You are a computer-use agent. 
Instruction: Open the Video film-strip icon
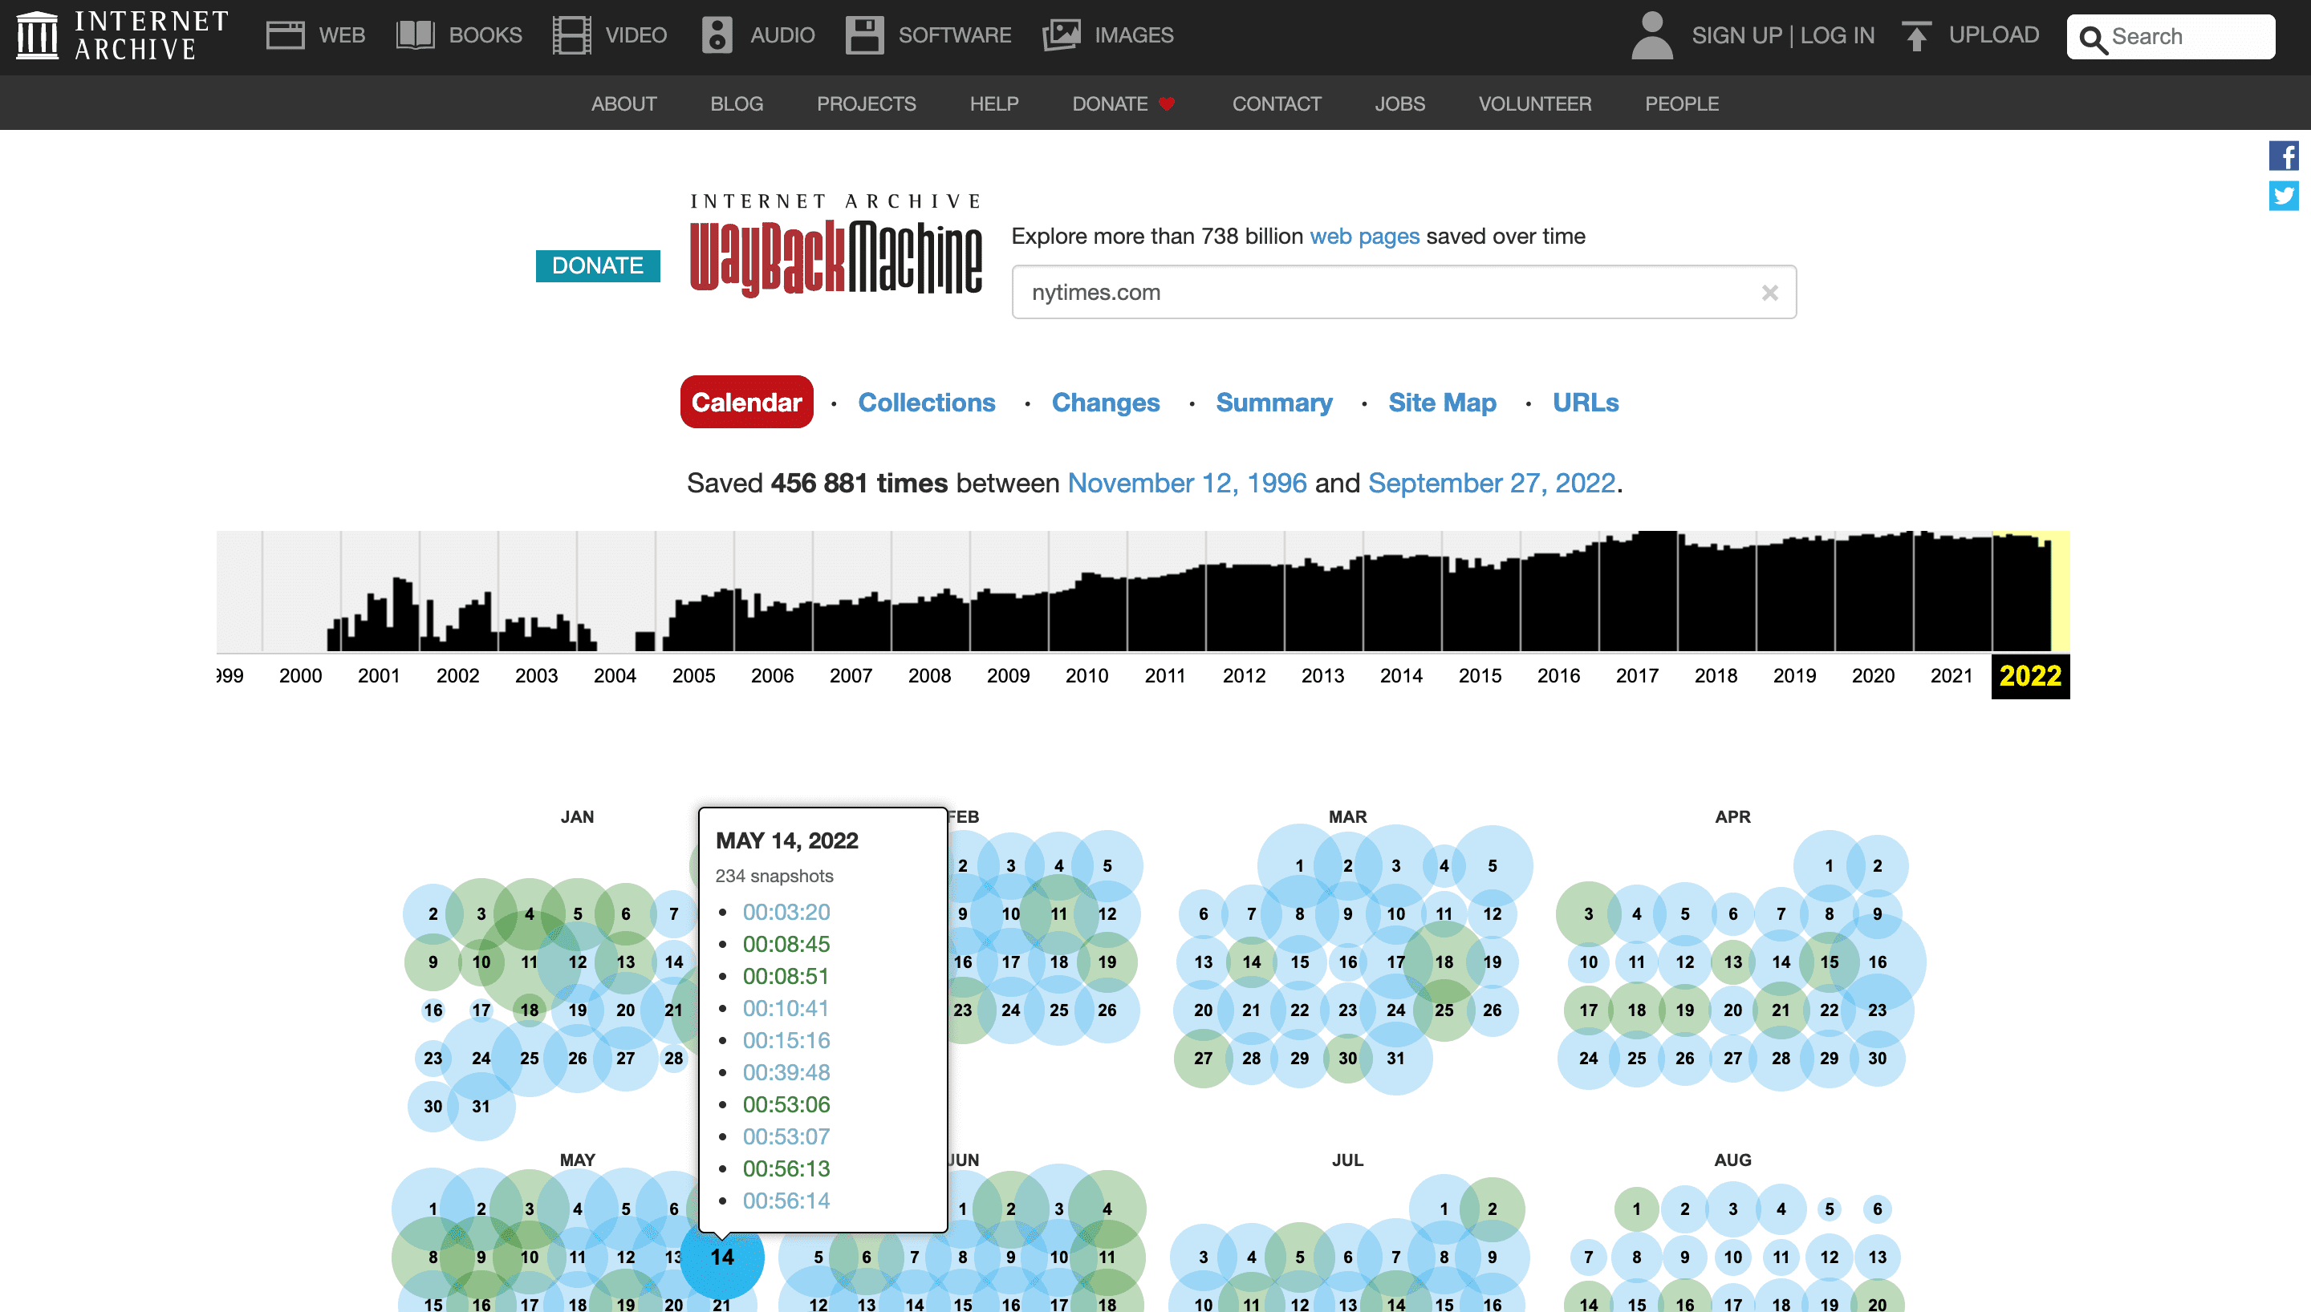pos(571,35)
